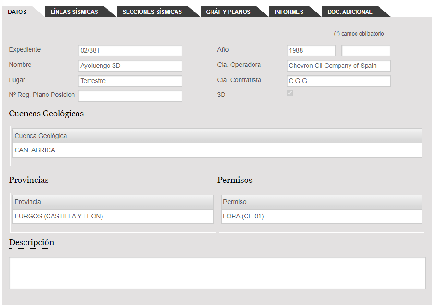Click the Año start field showing 1988

[311, 51]
